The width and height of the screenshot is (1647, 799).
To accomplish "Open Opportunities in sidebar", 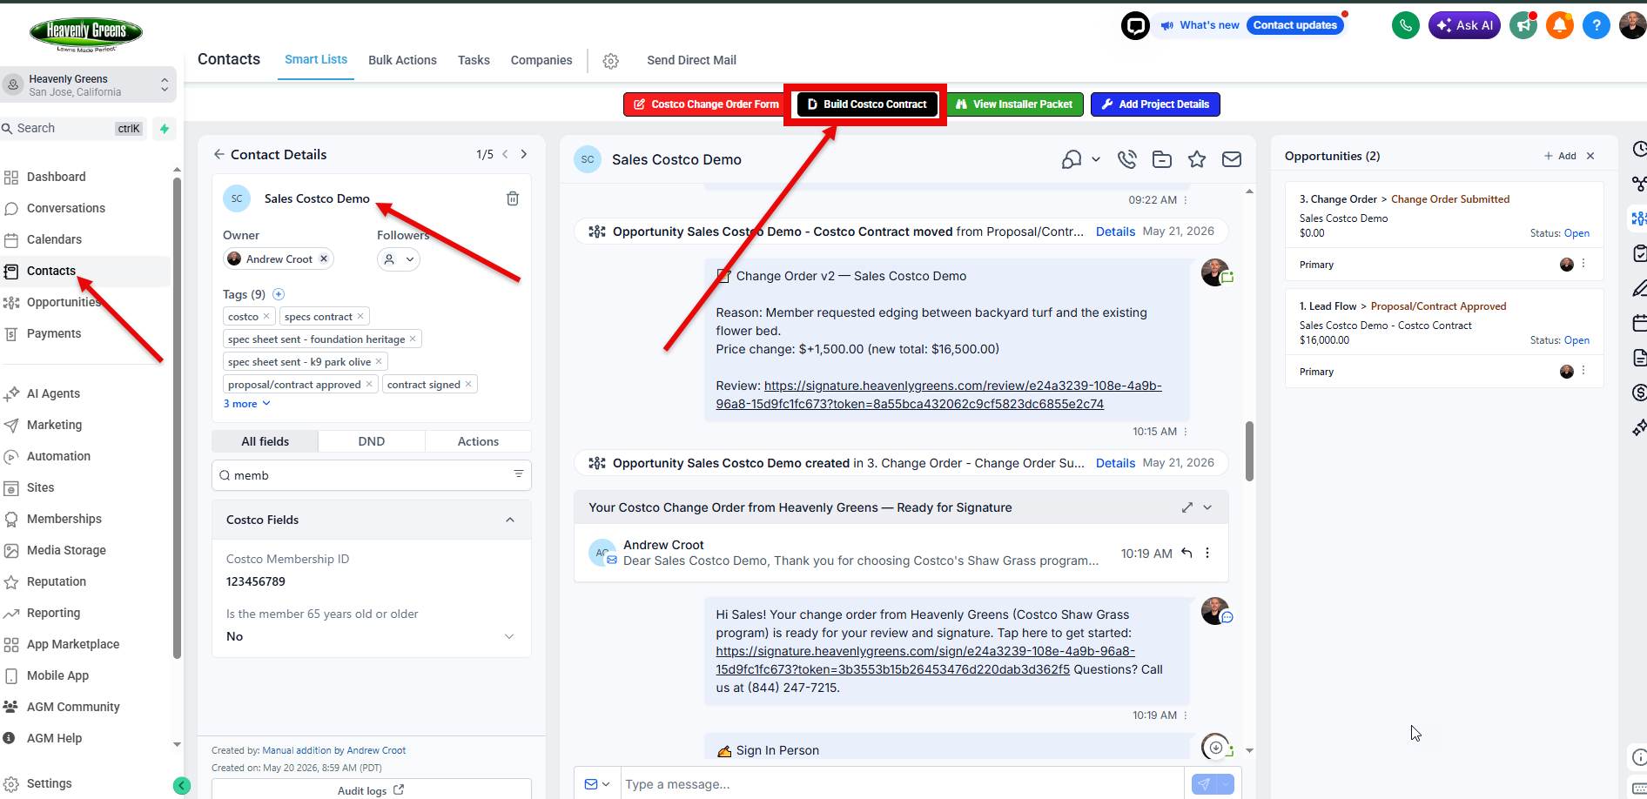I will pyautogui.click(x=64, y=302).
